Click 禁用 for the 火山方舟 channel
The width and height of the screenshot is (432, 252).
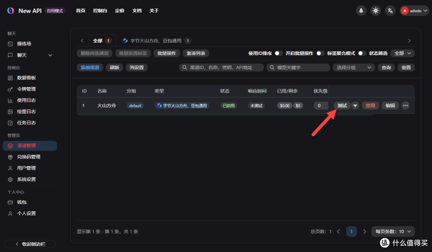(x=370, y=106)
